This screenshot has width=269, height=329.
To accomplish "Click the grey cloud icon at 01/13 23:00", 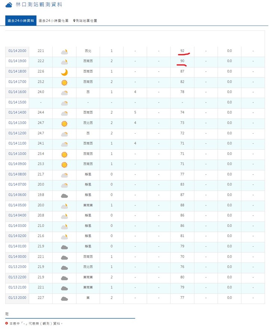I will [64, 268].
